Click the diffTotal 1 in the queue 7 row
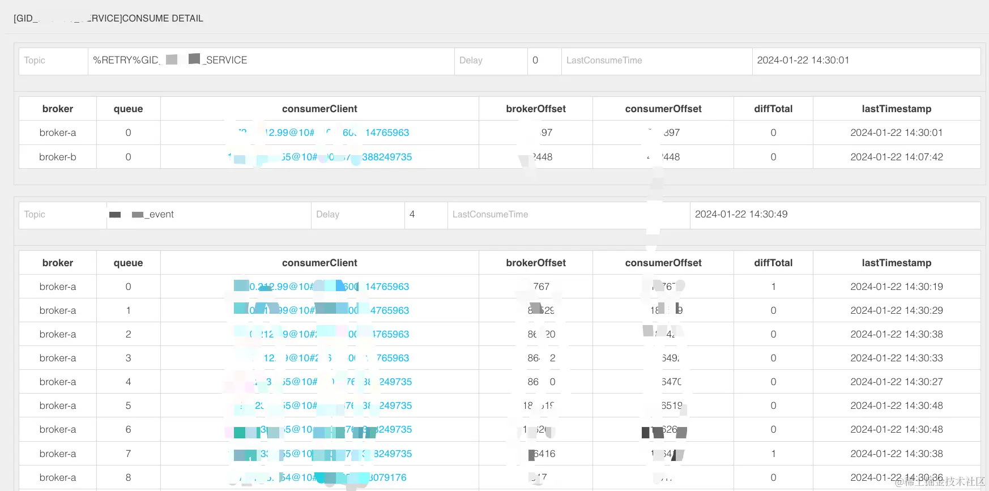This screenshot has height=491, width=989. click(773, 454)
